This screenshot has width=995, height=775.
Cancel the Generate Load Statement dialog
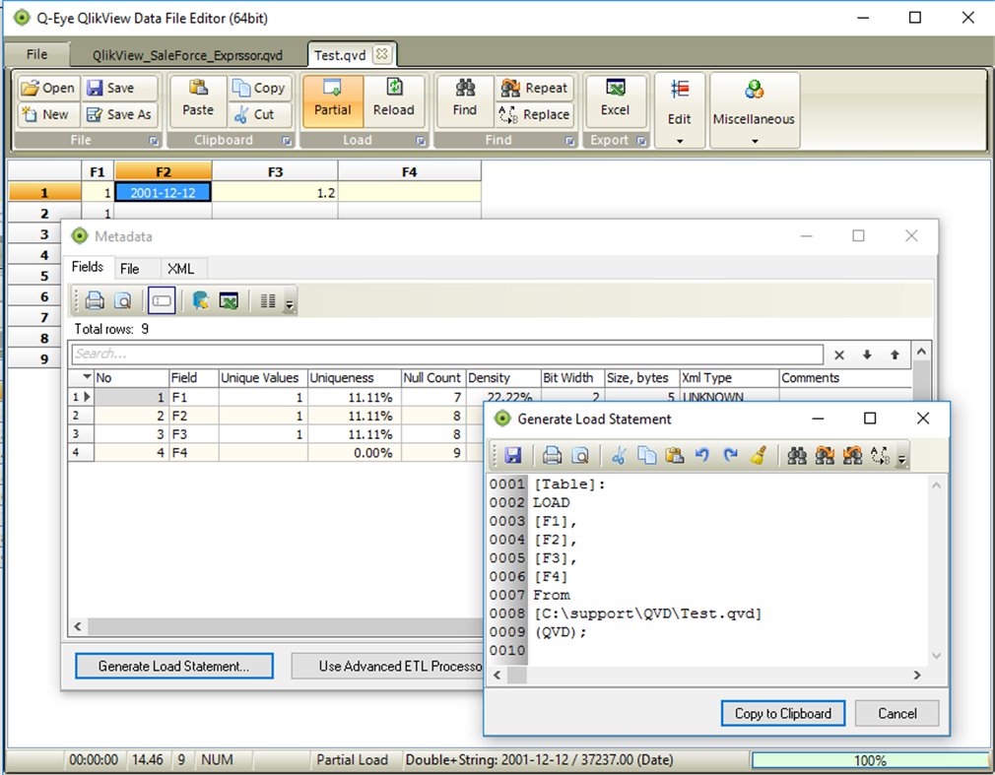pyautogui.click(x=897, y=714)
